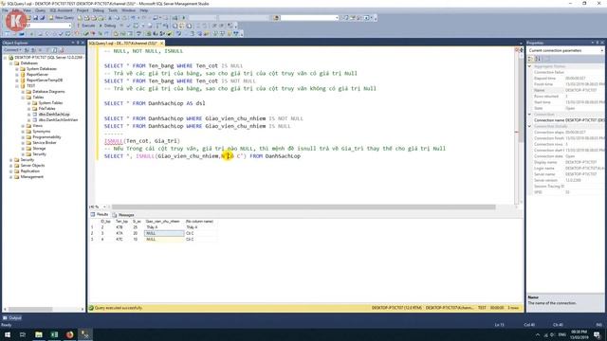Select the System Tables folder
607x341 pixels.
pyautogui.click(x=50, y=103)
